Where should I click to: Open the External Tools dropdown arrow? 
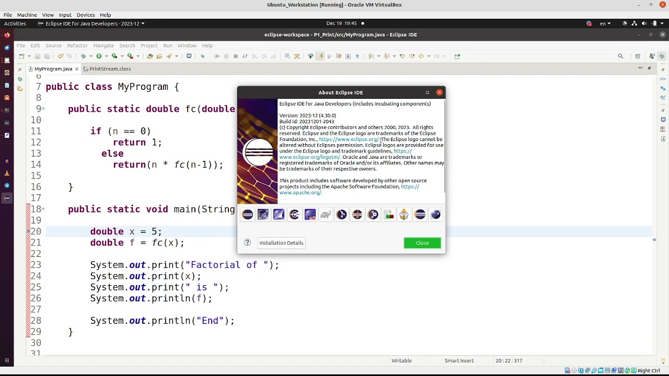tap(138, 56)
